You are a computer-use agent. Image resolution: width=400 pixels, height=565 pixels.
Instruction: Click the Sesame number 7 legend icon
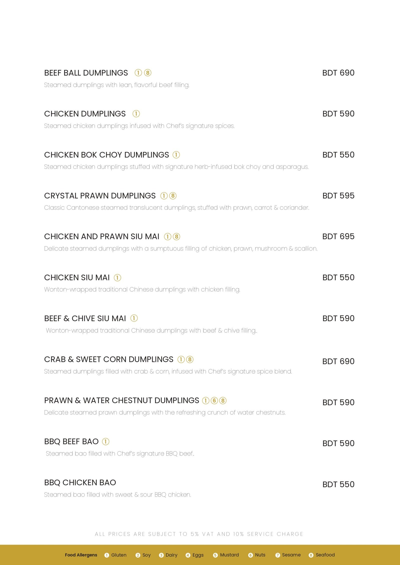[x=277, y=555]
